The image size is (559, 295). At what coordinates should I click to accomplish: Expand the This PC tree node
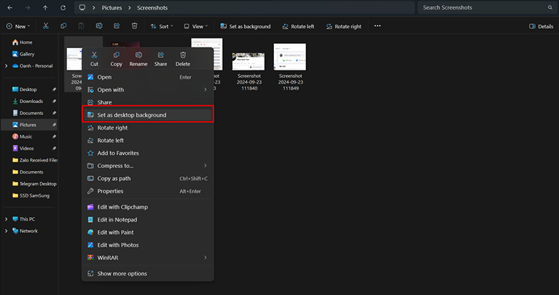[6, 218]
